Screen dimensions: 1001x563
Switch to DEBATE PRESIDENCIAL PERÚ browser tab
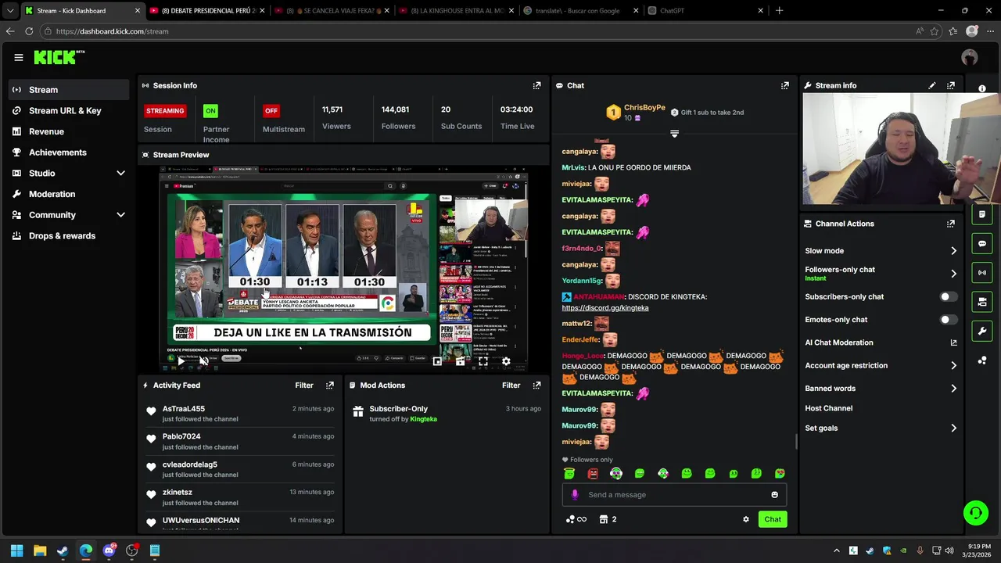click(x=206, y=11)
